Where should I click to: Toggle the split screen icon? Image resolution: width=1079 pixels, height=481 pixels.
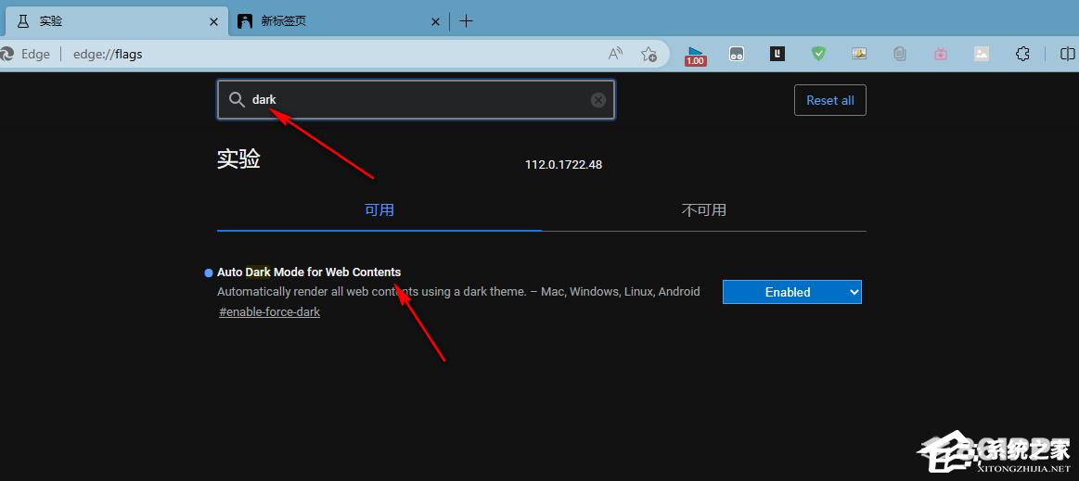(1067, 54)
